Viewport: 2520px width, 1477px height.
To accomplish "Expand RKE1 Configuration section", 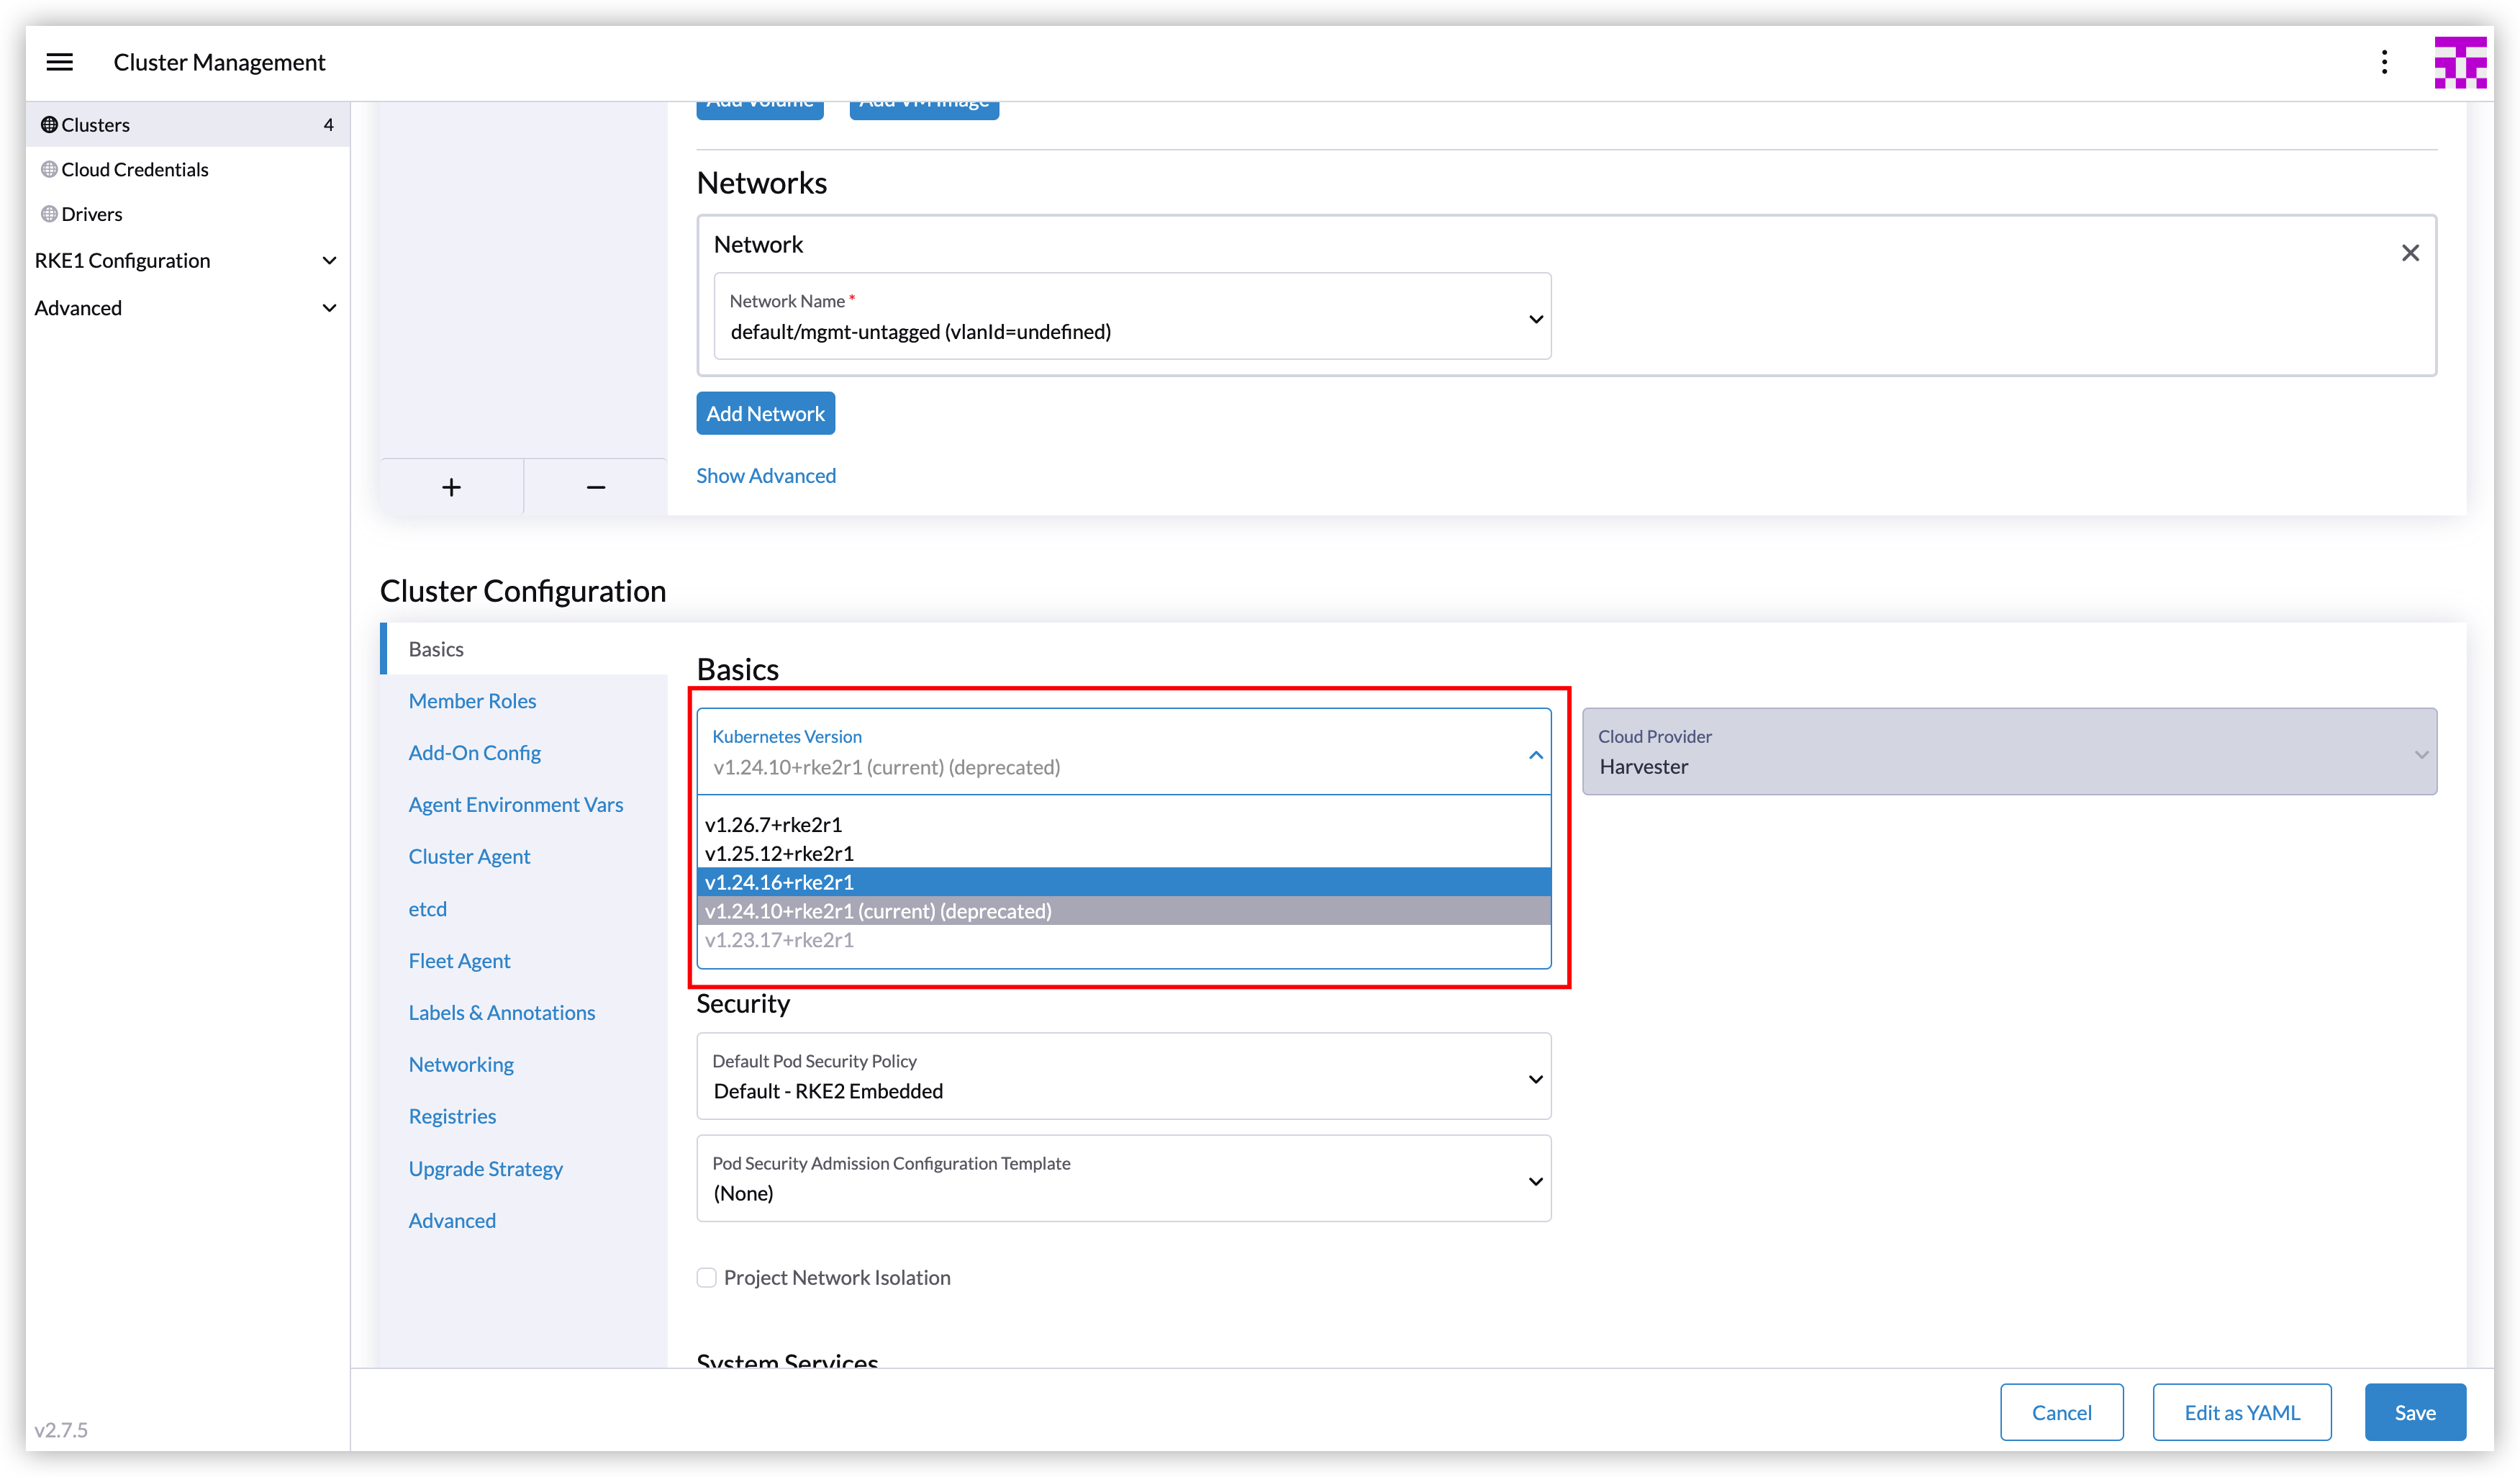I will pyautogui.click(x=187, y=260).
